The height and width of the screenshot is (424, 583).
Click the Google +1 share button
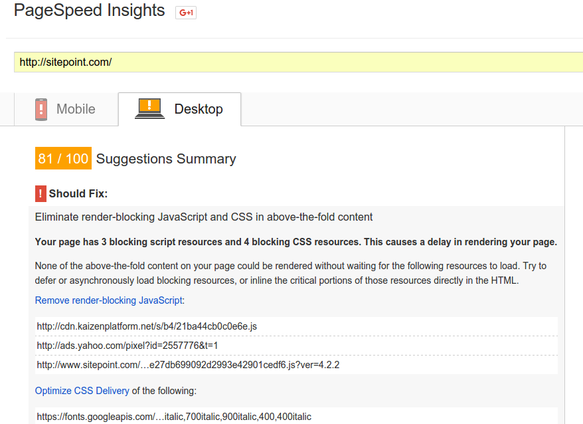185,13
